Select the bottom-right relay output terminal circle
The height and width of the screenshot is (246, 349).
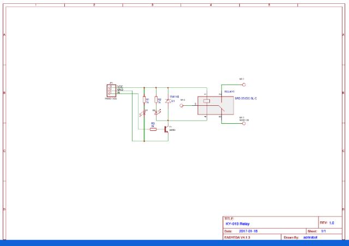click(244, 123)
